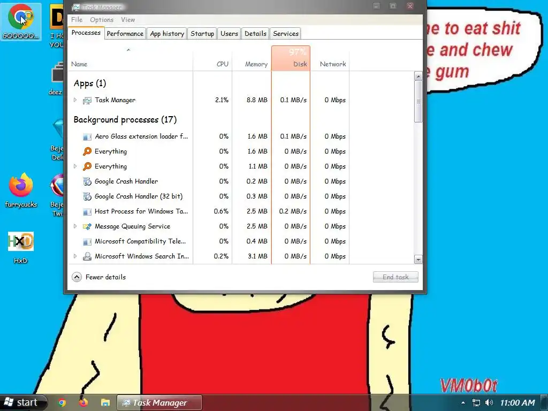Open File Explorer from the taskbar
Screen dimensions: 548x411
(x=105, y=402)
